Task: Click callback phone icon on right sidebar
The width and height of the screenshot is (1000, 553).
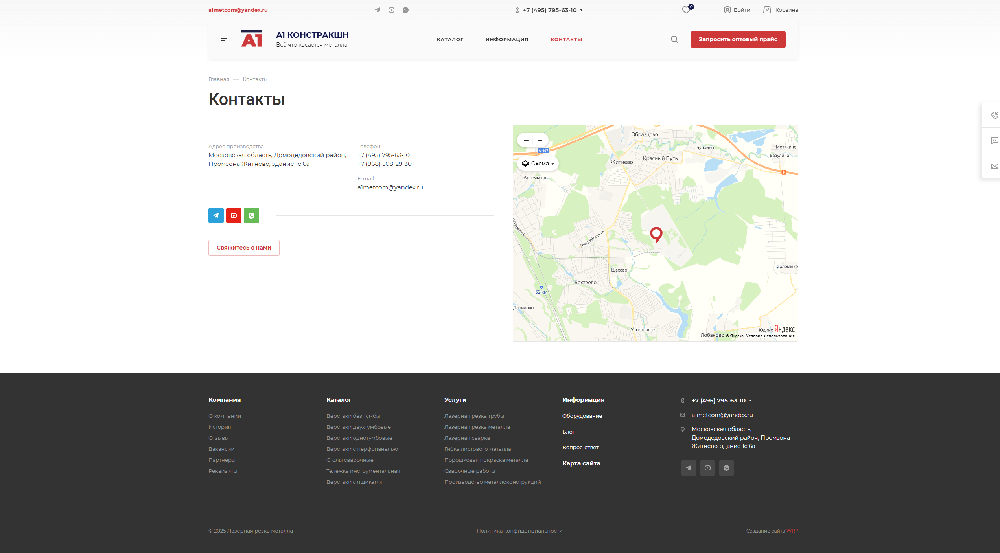Action: 994,115
